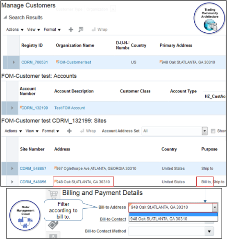Open the Bill-to Address dropdown arrow
This screenshot has width=227, height=239.
(x=215, y=207)
